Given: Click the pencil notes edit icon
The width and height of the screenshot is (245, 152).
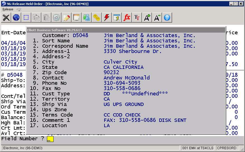Looking at the screenshot, I should [66, 18].
